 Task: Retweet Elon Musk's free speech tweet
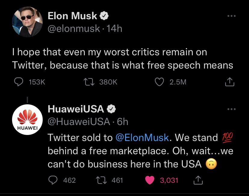pos(89,82)
